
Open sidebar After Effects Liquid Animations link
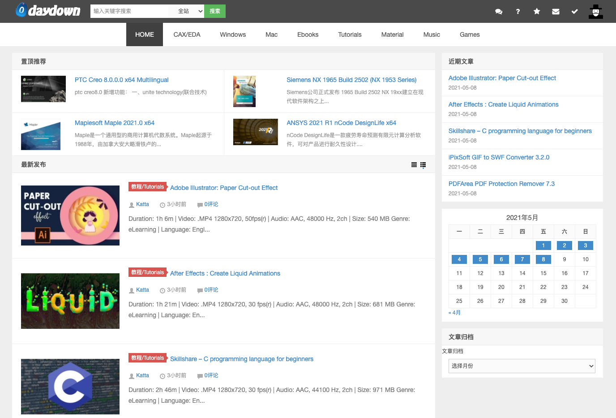click(504, 104)
